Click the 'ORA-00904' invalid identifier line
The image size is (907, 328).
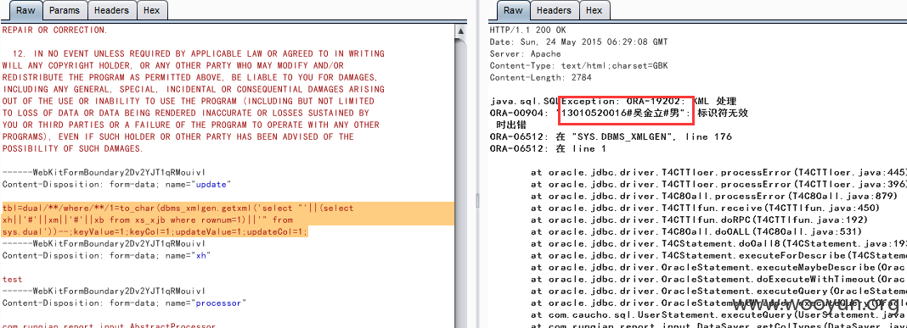(619, 114)
